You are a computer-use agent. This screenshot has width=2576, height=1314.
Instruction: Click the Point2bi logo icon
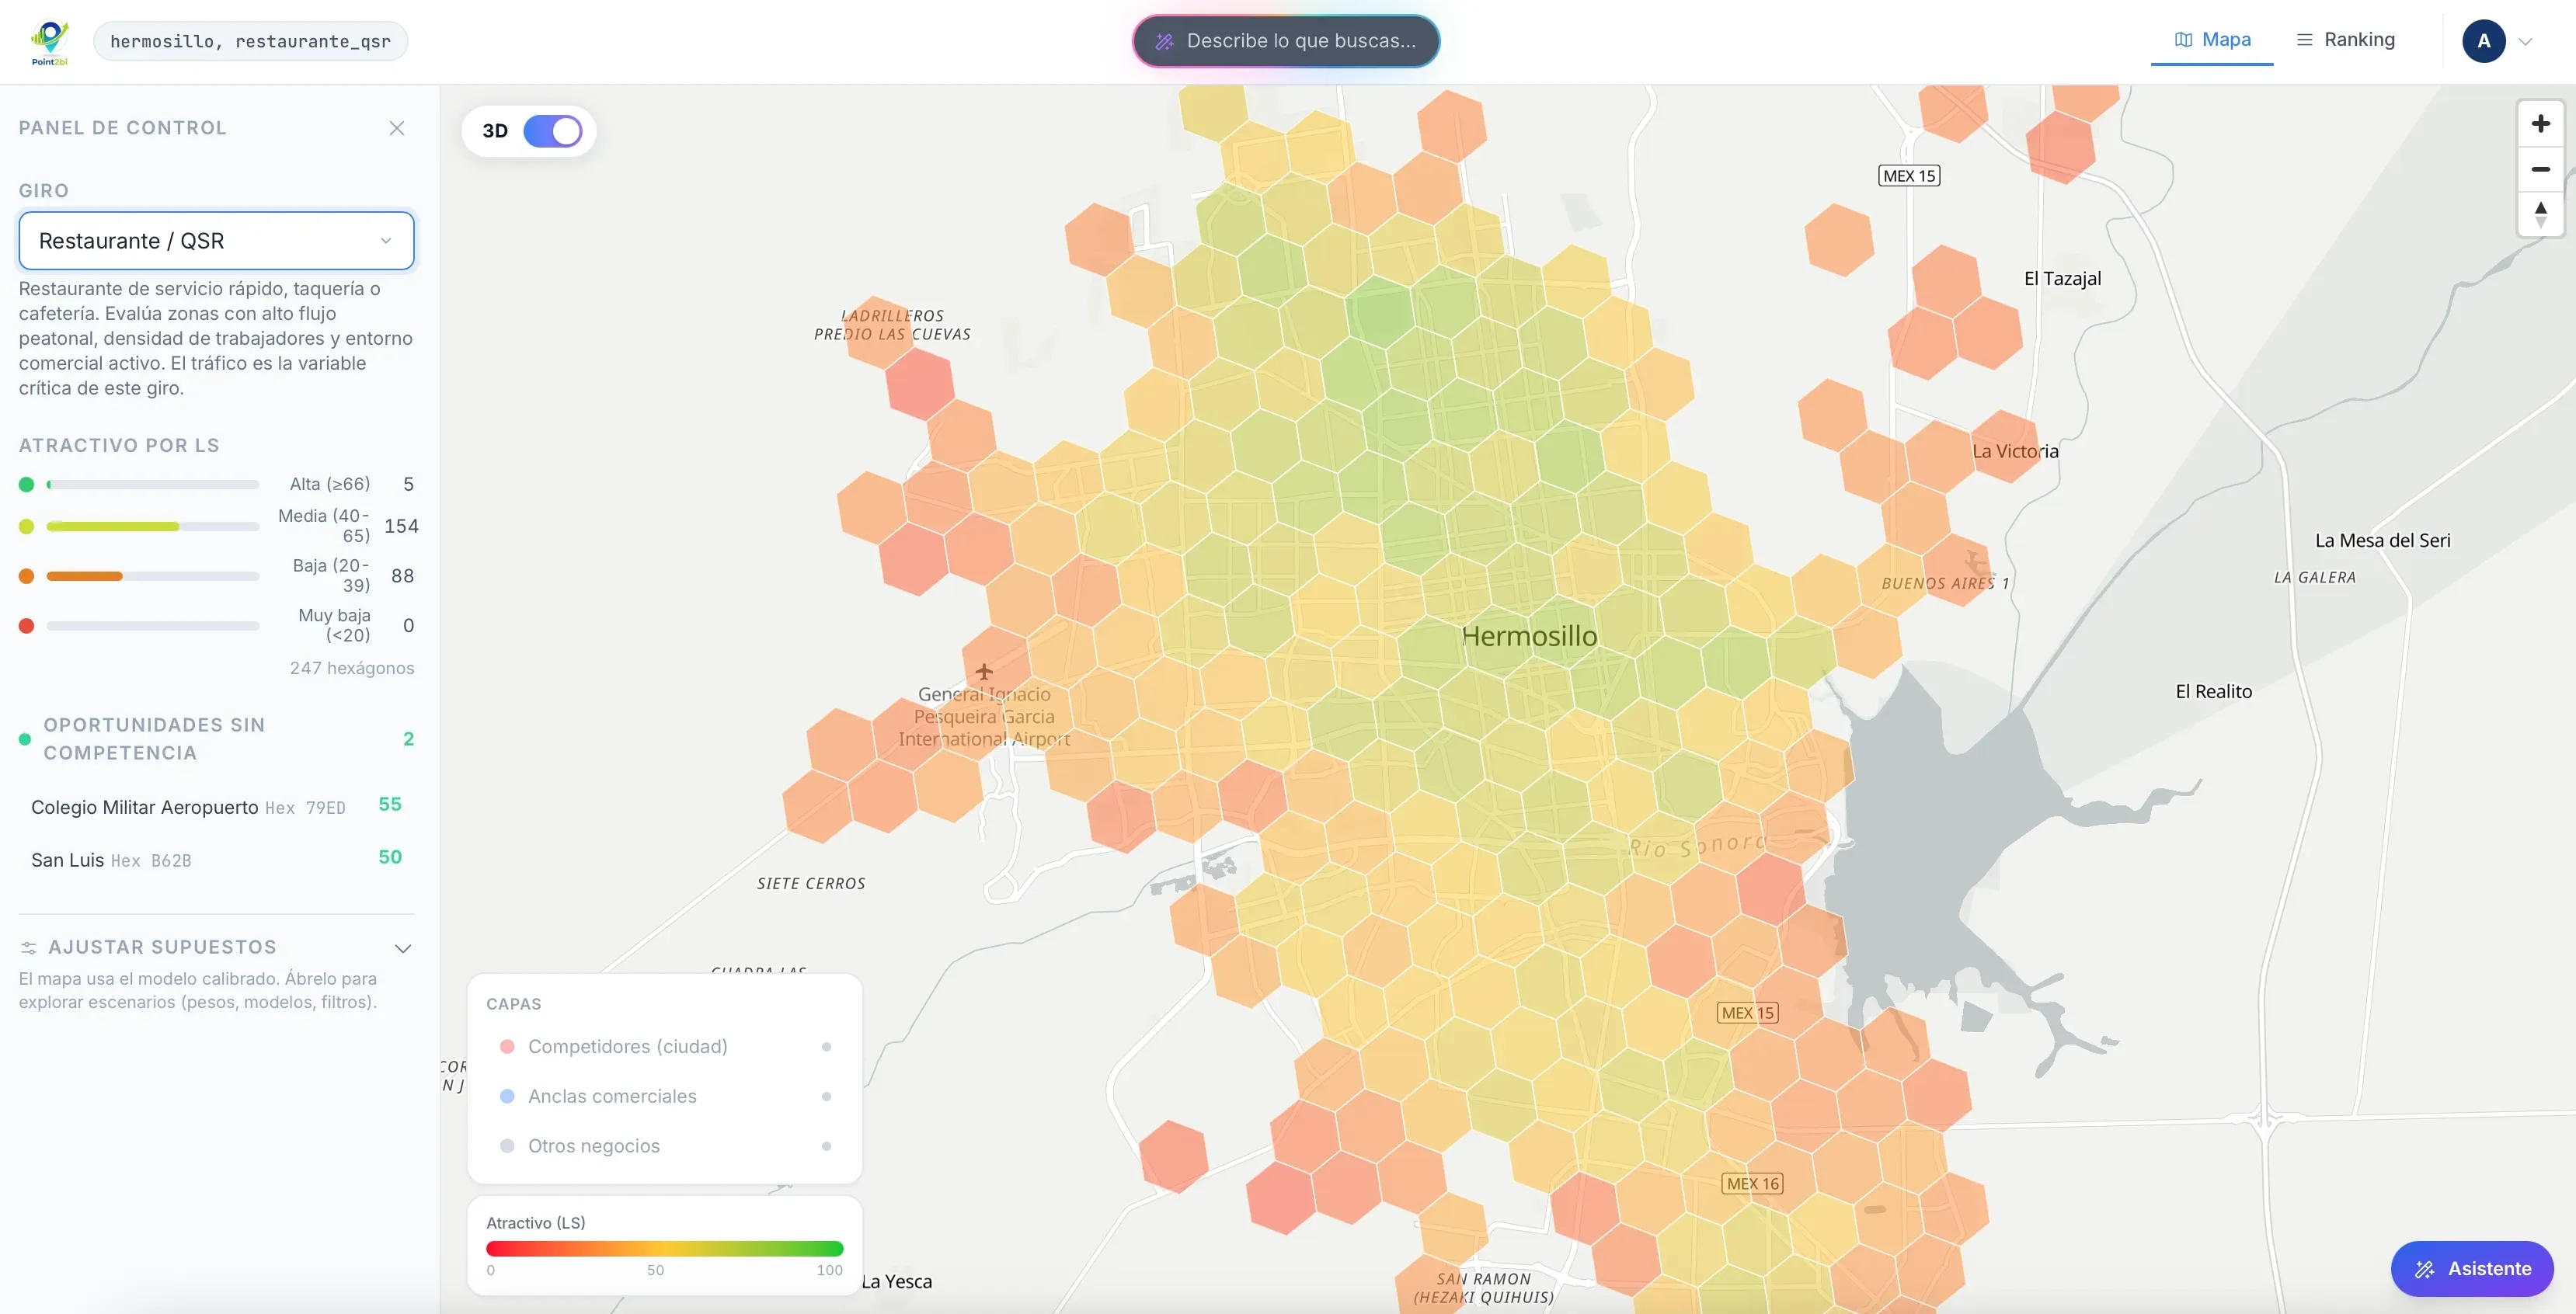49,42
